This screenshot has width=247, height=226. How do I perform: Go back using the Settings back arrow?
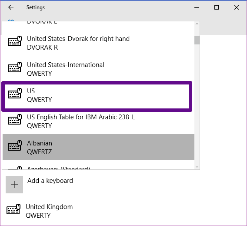(x=11, y=7)
